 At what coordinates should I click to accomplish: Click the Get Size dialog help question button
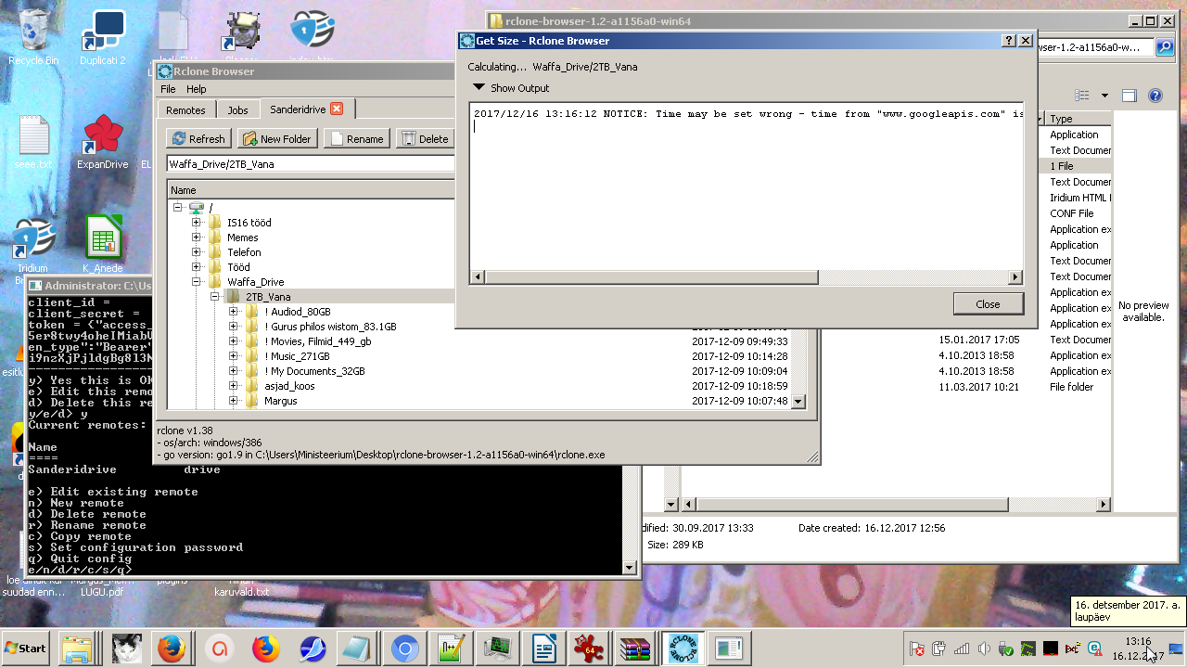point(1009,41)
